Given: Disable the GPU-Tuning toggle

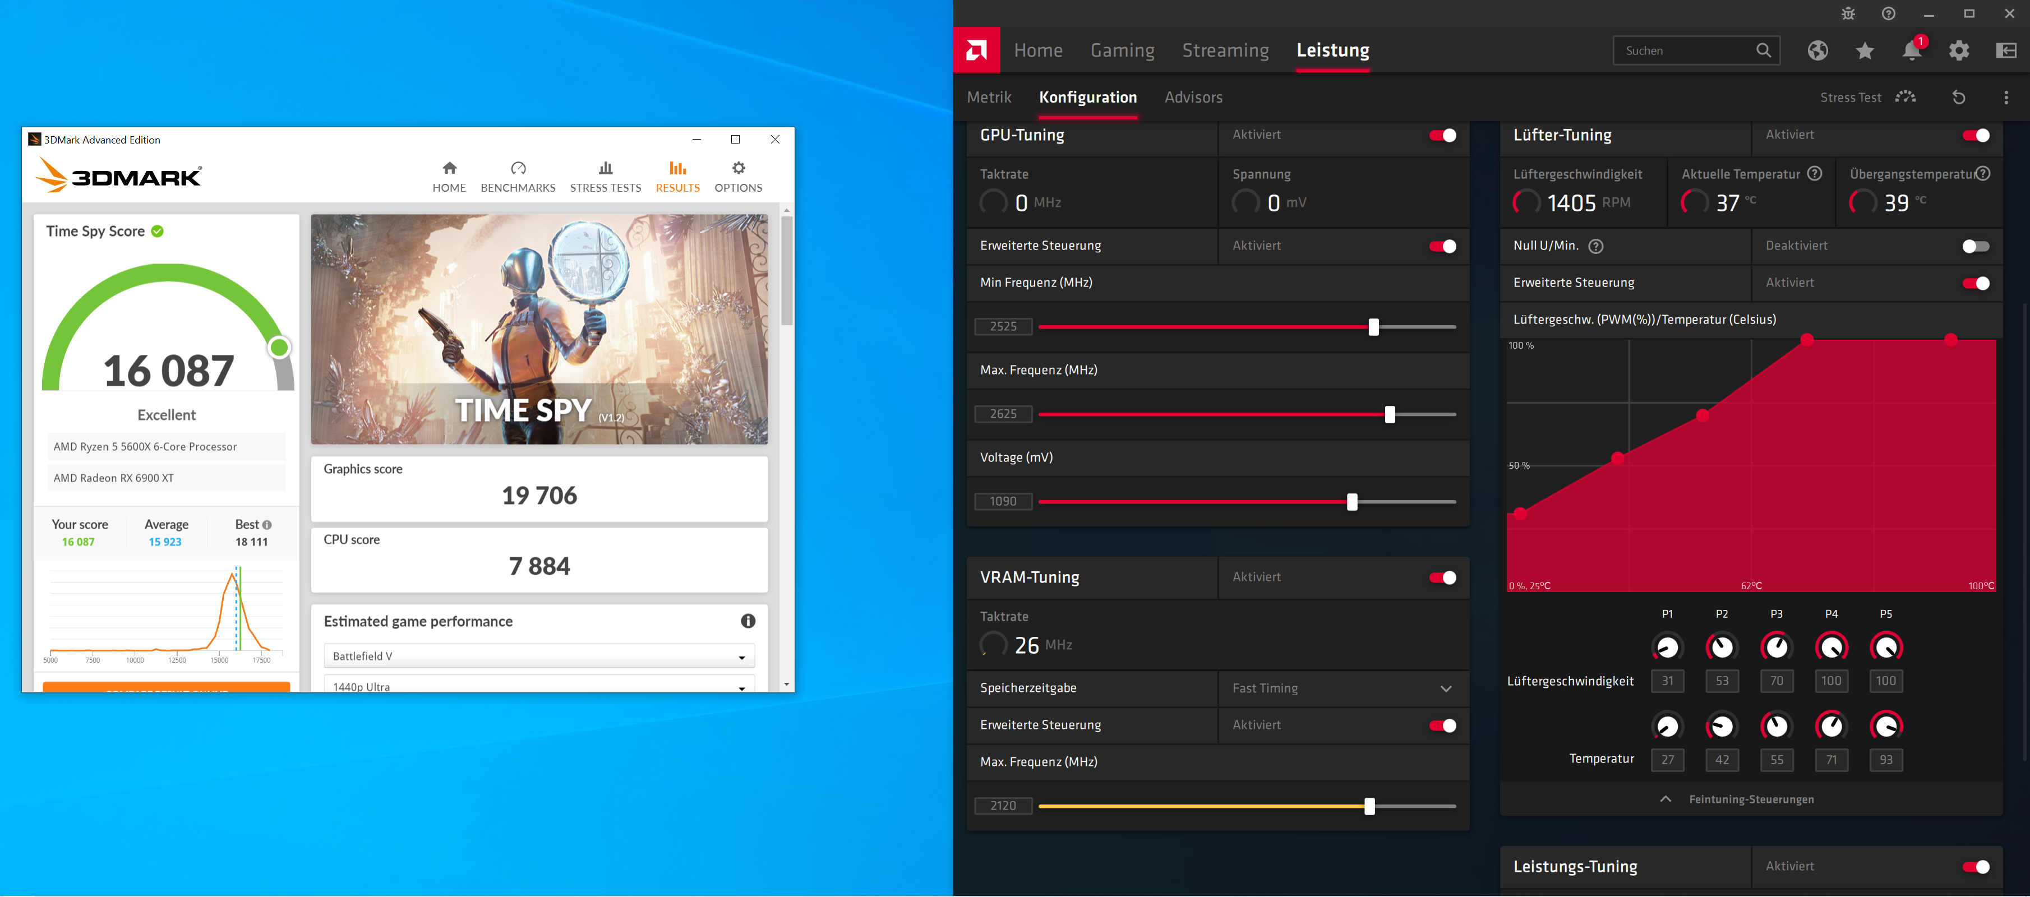Looking at the screenshot, I should click(x=1442, y=136).
